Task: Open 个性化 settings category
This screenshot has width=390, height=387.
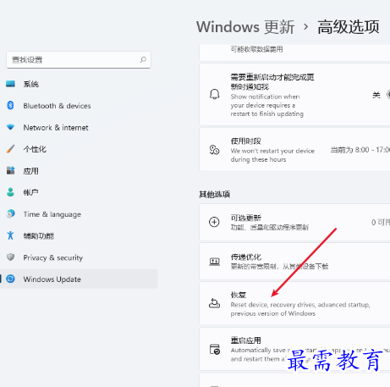Action: pos(35,149)
